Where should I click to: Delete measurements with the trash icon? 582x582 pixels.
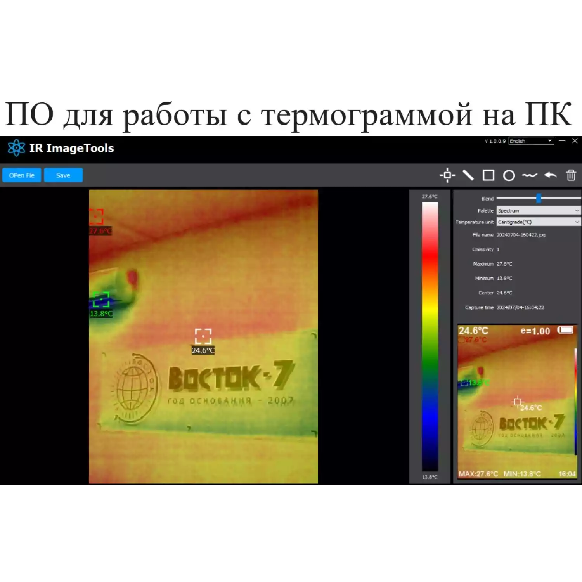(571, 175)
